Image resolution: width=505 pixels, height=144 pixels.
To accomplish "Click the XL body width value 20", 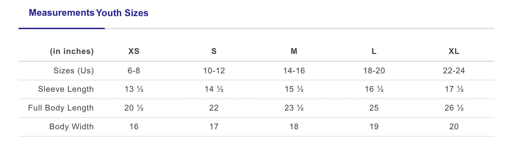I will point(454,127).
